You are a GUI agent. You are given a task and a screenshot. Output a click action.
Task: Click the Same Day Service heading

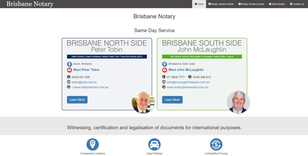tap(154, 30)
